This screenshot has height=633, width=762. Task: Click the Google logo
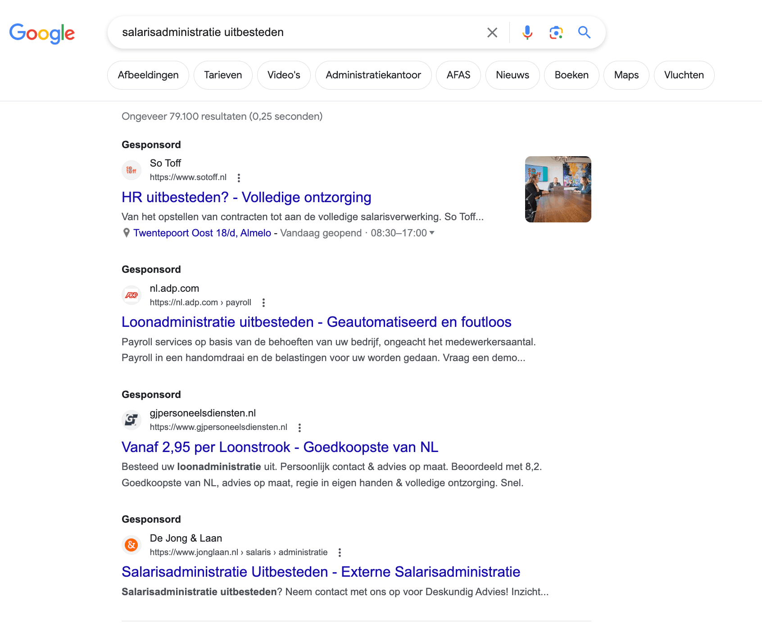pos(42,33)
